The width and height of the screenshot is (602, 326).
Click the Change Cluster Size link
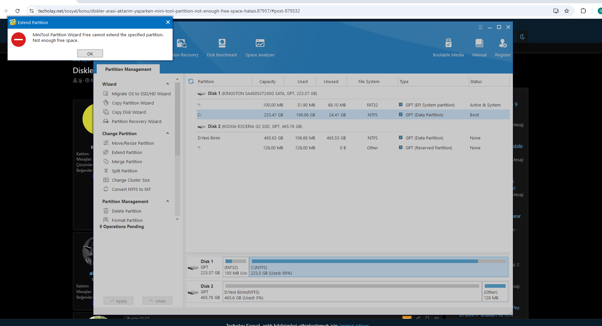pyautogui.click(x=131, y=180)
